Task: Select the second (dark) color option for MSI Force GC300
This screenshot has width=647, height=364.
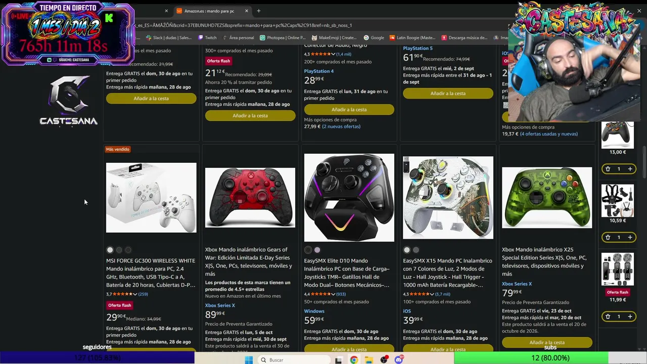Action: pyautogui.click(x=119, y=250)
